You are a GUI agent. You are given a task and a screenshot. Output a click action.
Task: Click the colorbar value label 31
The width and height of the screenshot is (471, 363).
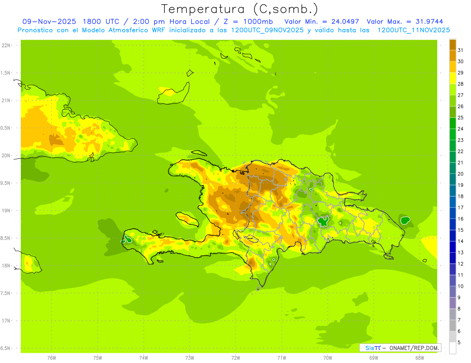(x=460, y=50)
